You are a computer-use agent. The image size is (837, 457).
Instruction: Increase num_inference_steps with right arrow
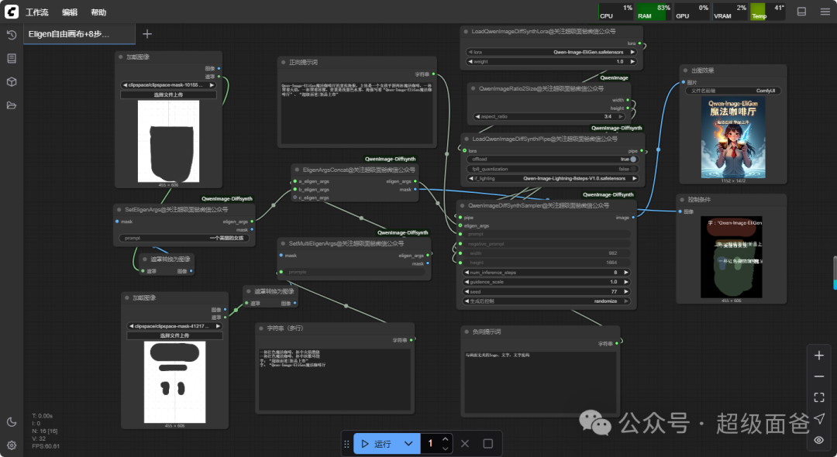(x=626, y=273)
